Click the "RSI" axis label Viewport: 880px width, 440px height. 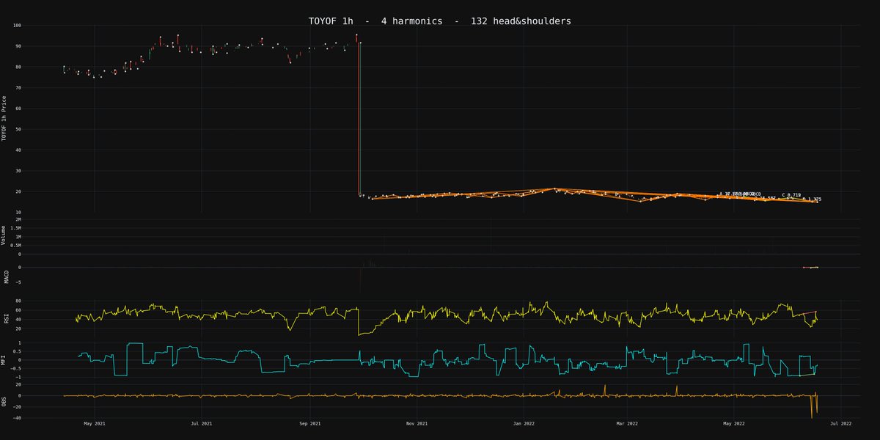[5, 319]
